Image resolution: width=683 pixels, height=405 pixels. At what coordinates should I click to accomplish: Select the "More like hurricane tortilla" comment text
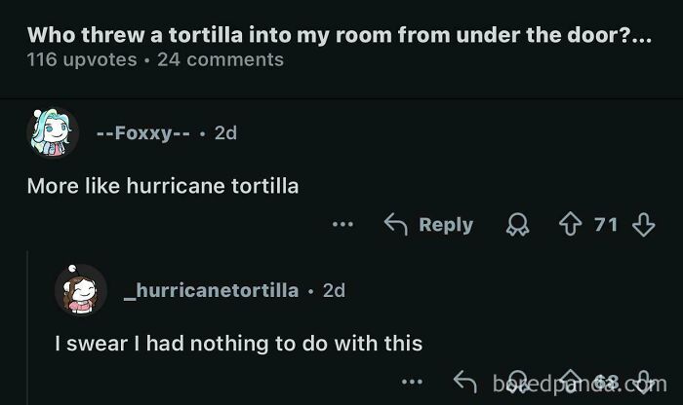tap(165, 185)
